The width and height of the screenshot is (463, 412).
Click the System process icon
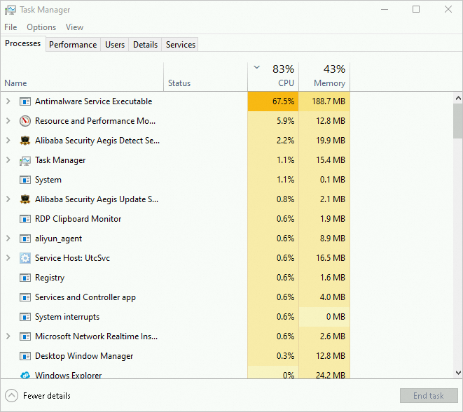(x=25, y=180)
